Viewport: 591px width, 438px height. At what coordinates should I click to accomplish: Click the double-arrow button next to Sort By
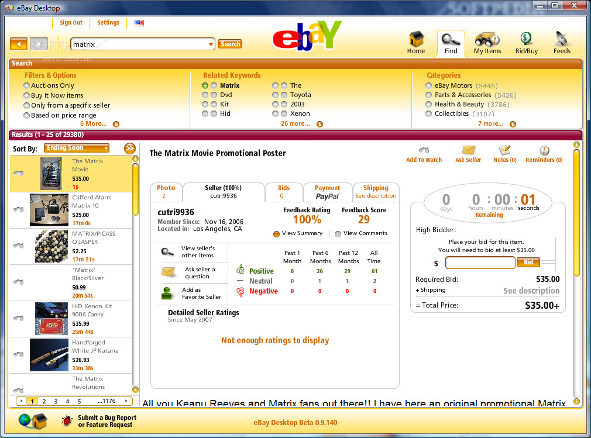pos(130,148)
